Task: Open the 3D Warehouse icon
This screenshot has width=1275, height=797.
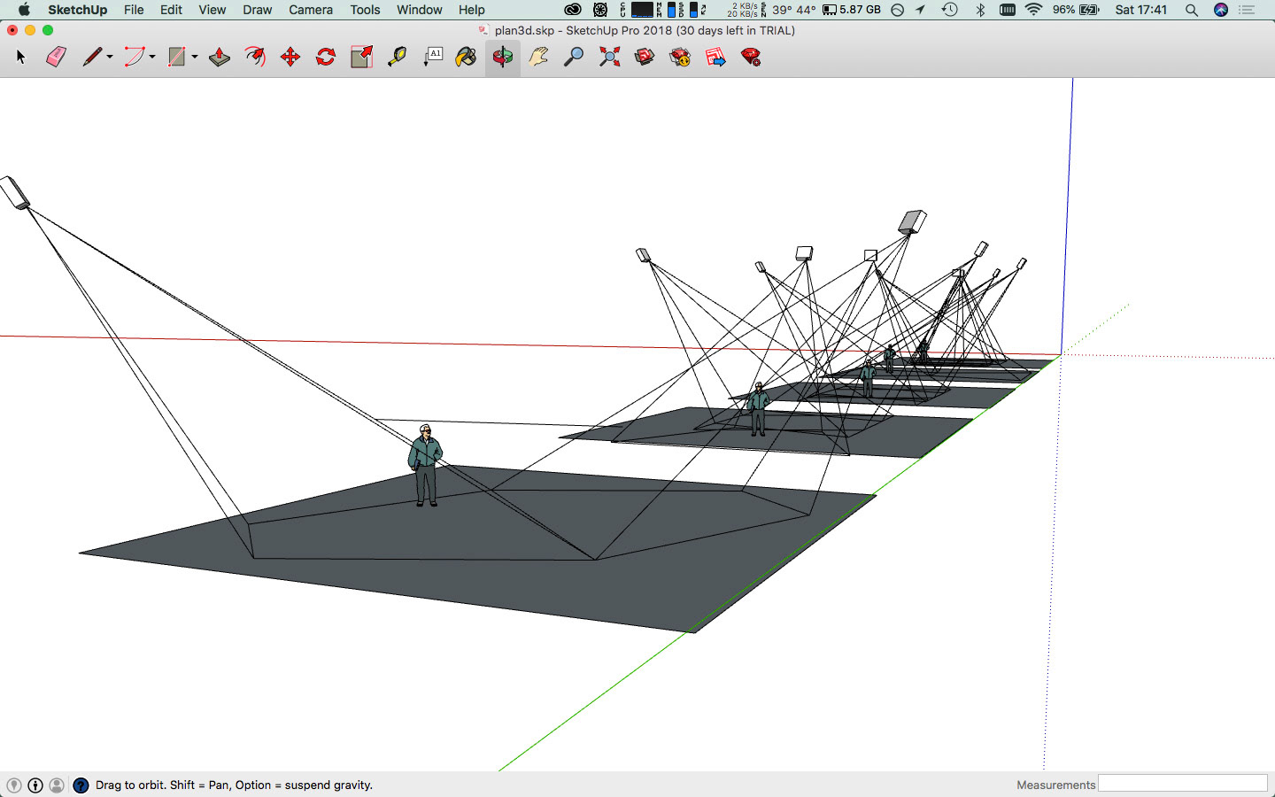Action: click(645, 57)
